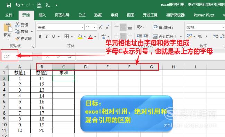Viewport: 225px width, 137px height.
Task: Click the Undo arrow icon
Action: [x=18, y=5]
